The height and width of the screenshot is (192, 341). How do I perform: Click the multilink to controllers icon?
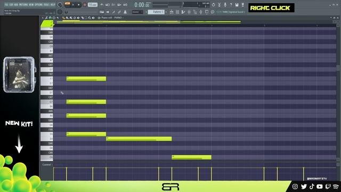coord(125,12)
